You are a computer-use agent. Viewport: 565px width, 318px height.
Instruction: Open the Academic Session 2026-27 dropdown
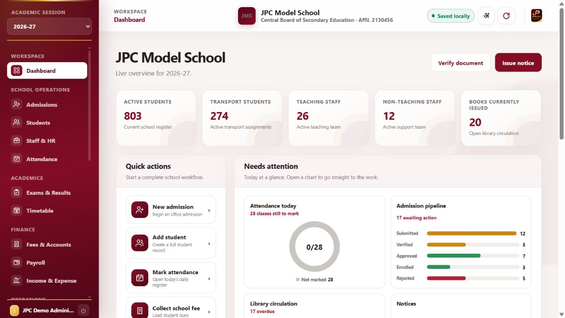(50, 26)
